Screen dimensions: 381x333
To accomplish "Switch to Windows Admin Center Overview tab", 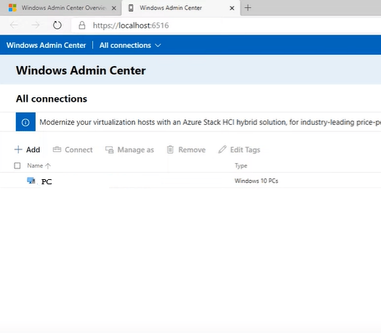I will tap(61, 8).
